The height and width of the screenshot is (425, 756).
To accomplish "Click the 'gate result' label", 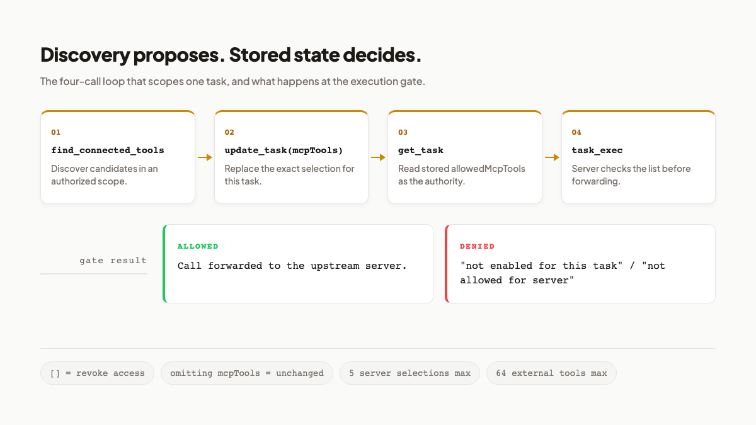I will coord(113,261).
